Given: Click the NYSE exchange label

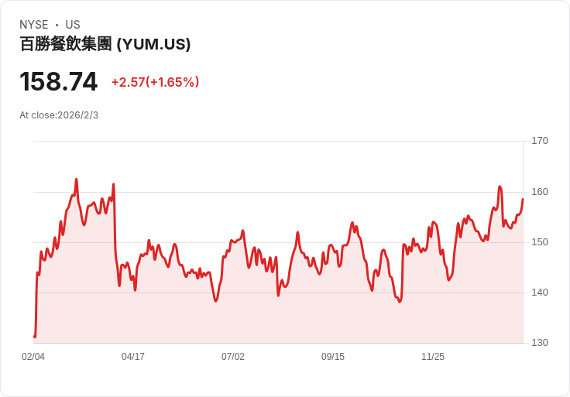Looking at the screenshot, I should [34, 25].
